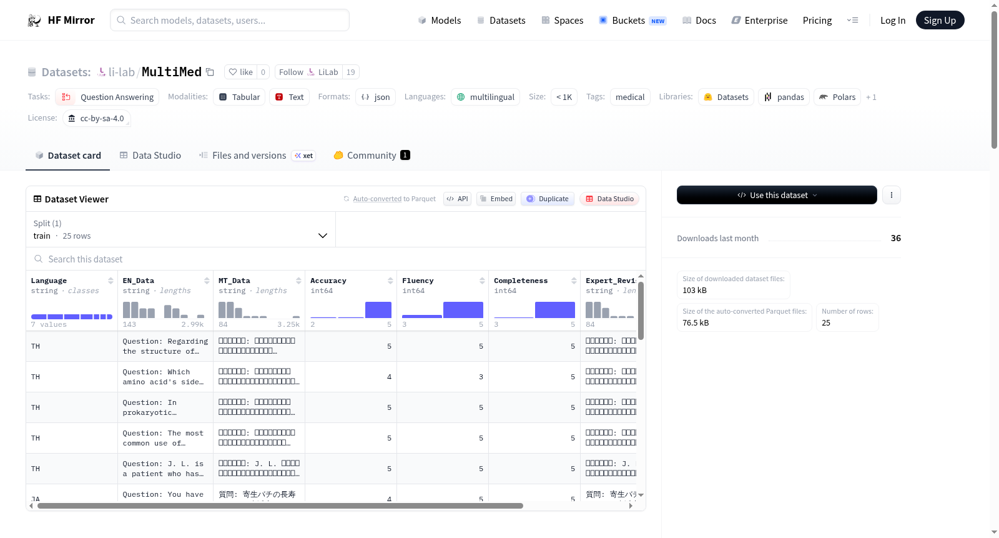
Task: Open the three-dot dataset options menu
Action: (x=891, y=195)
